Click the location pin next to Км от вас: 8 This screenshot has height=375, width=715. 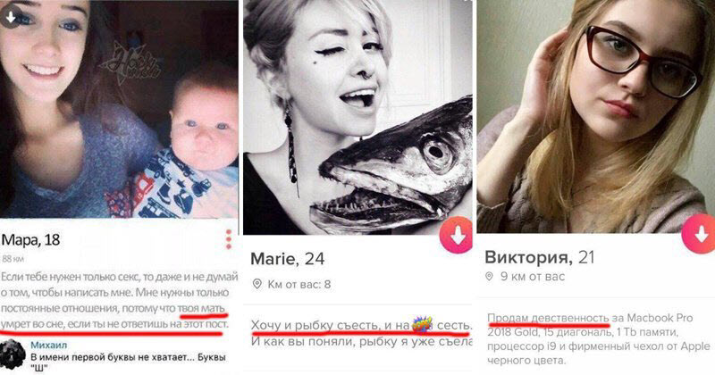click(x=257, y=284)
